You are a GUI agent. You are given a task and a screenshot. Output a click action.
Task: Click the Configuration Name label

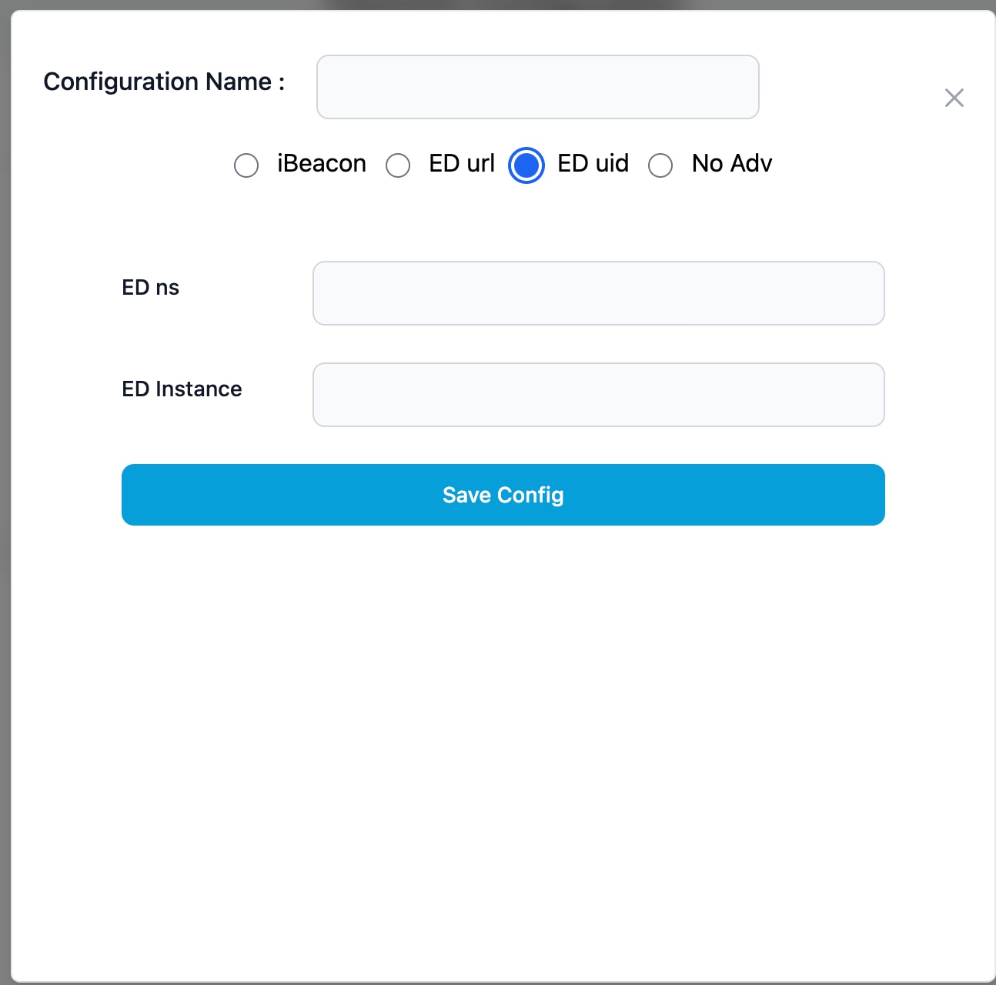(164, 81)
